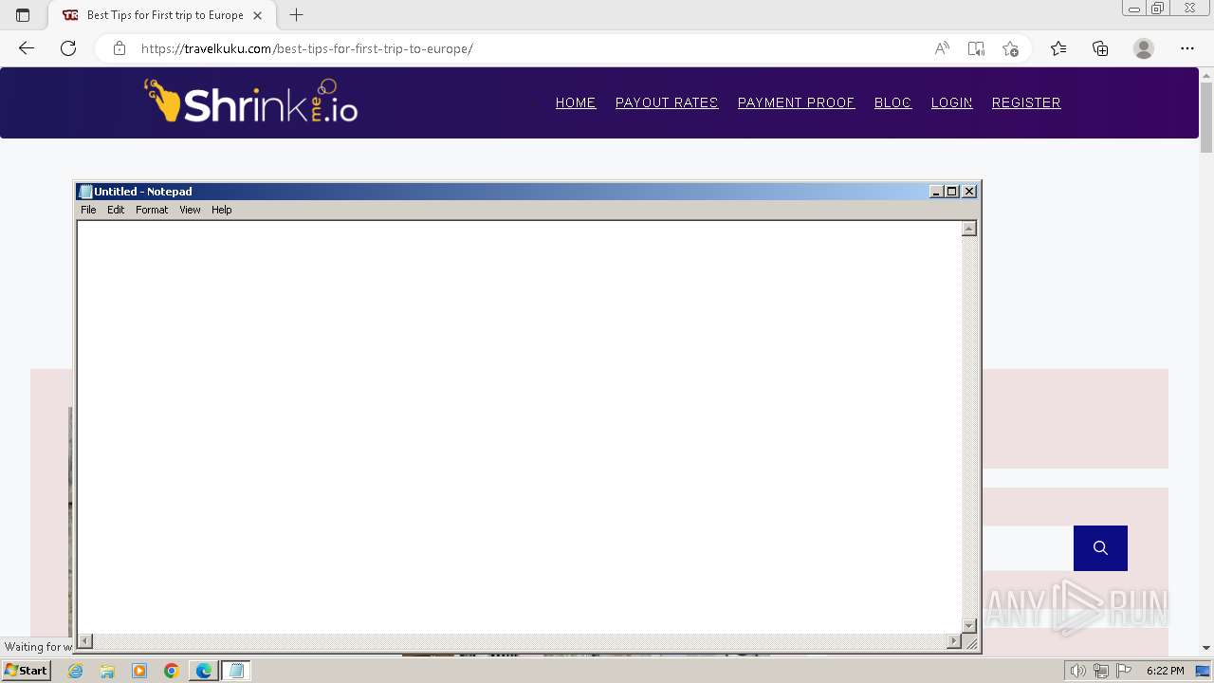Restore down the Edge browser window

point(1158,9)
